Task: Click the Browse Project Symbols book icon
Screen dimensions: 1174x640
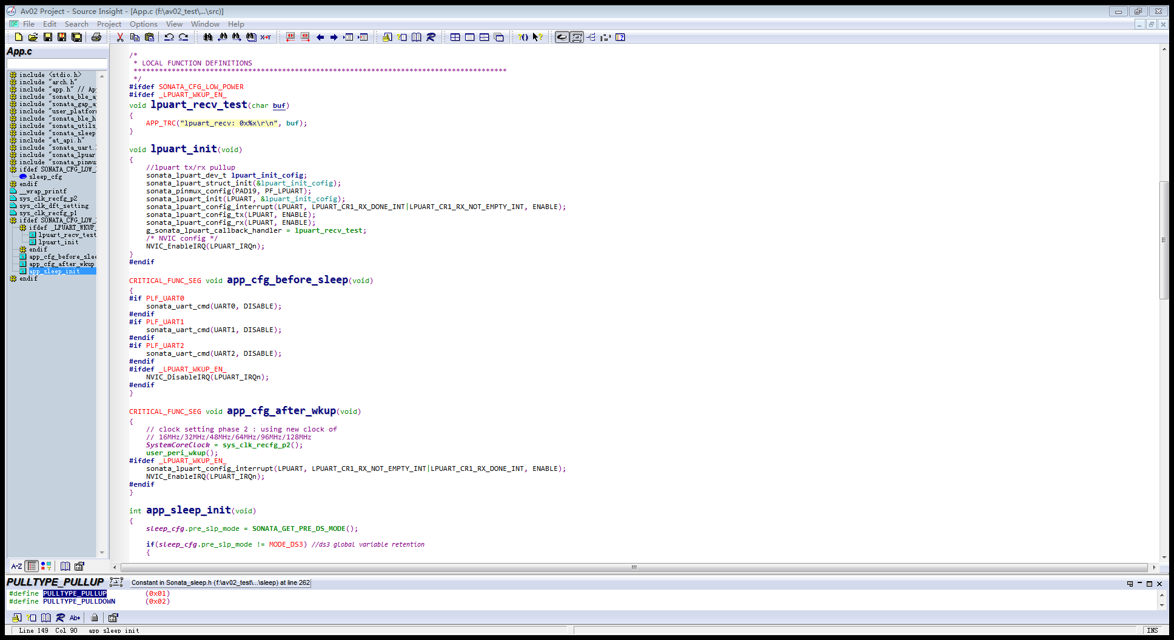Action: point(417,37)
